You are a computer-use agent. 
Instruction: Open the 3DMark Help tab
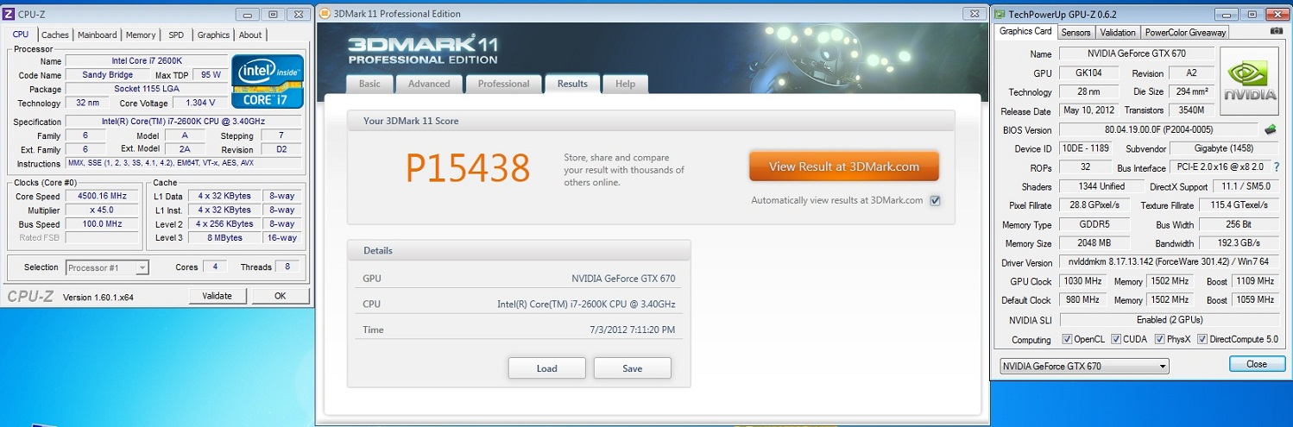pyautogui.click(x=626, y=84)
